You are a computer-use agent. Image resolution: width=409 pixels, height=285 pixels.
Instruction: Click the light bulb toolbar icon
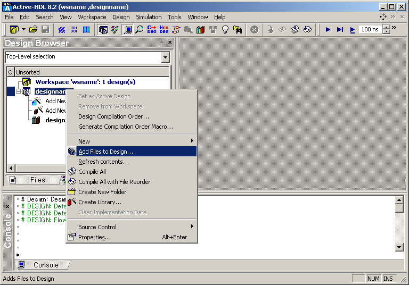pyautogui.click(x=225, y=30)
